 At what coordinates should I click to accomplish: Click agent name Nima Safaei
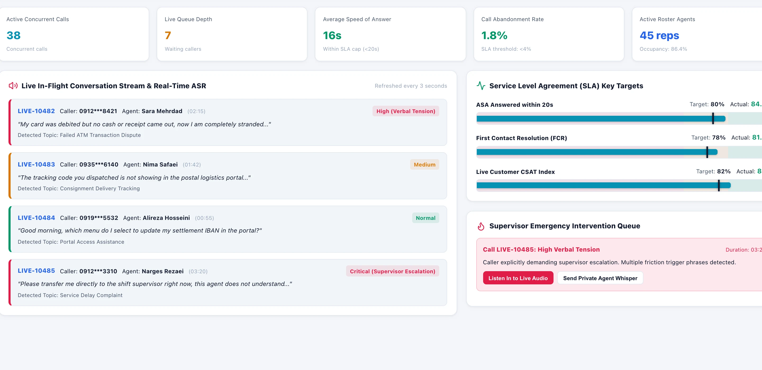[160, 165]
